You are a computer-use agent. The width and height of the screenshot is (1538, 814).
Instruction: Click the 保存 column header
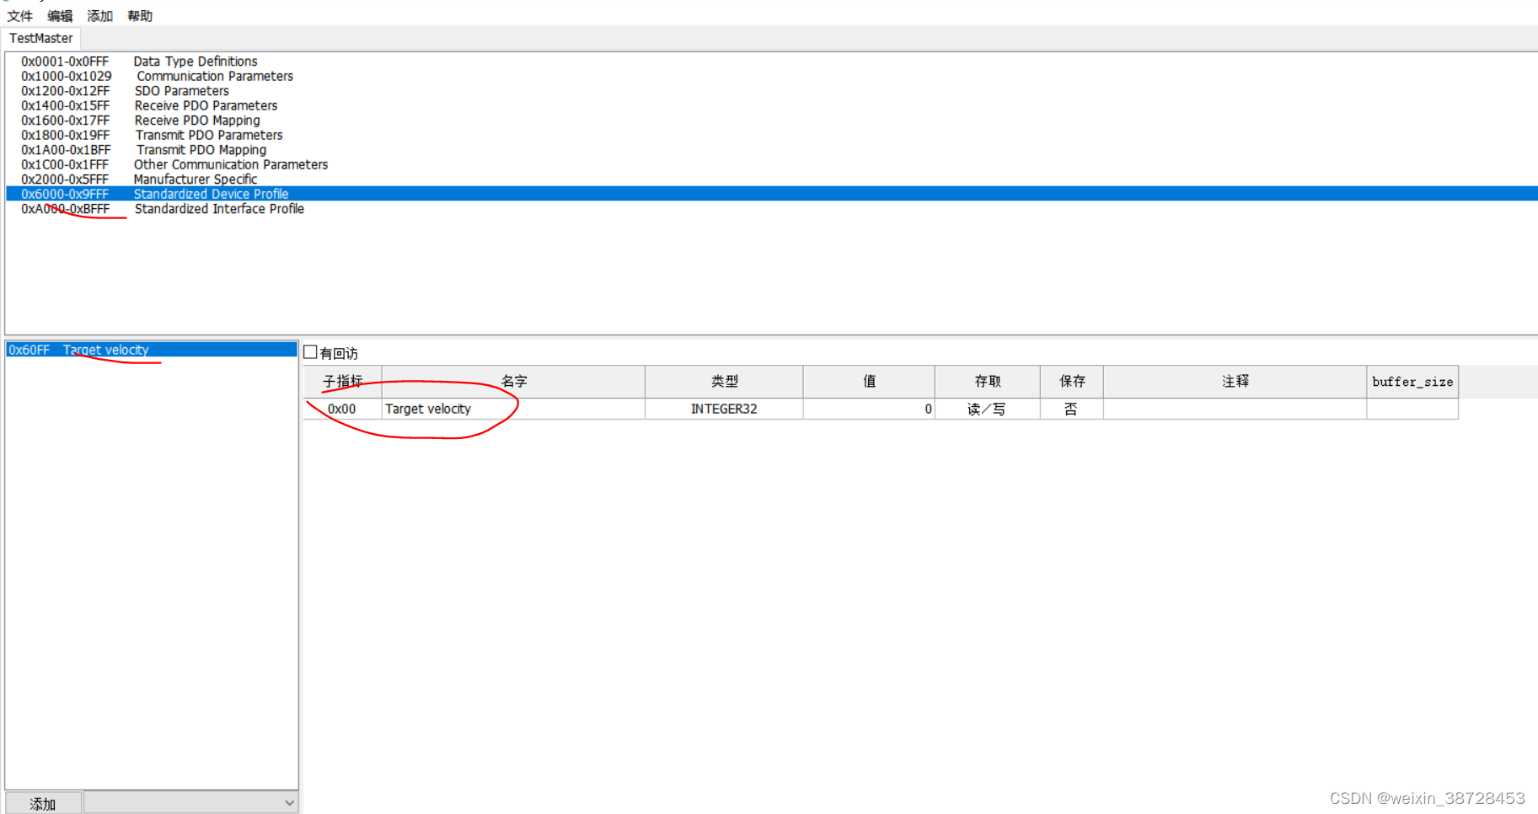[1072, 382]
